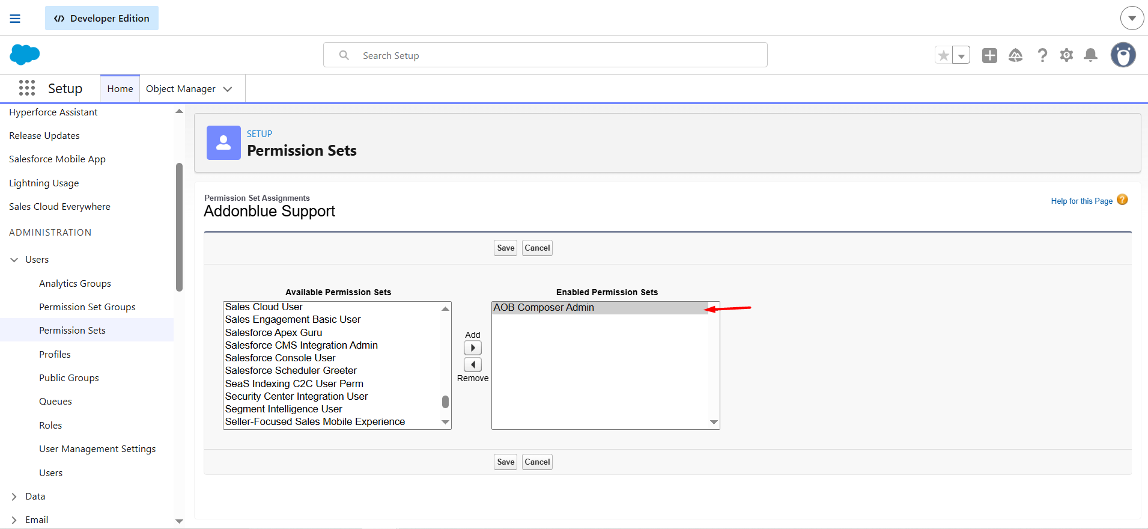This screenshot has width=1148, height=529.
Task: Open Release Updates in sidebar
Action: pos(44,136)
